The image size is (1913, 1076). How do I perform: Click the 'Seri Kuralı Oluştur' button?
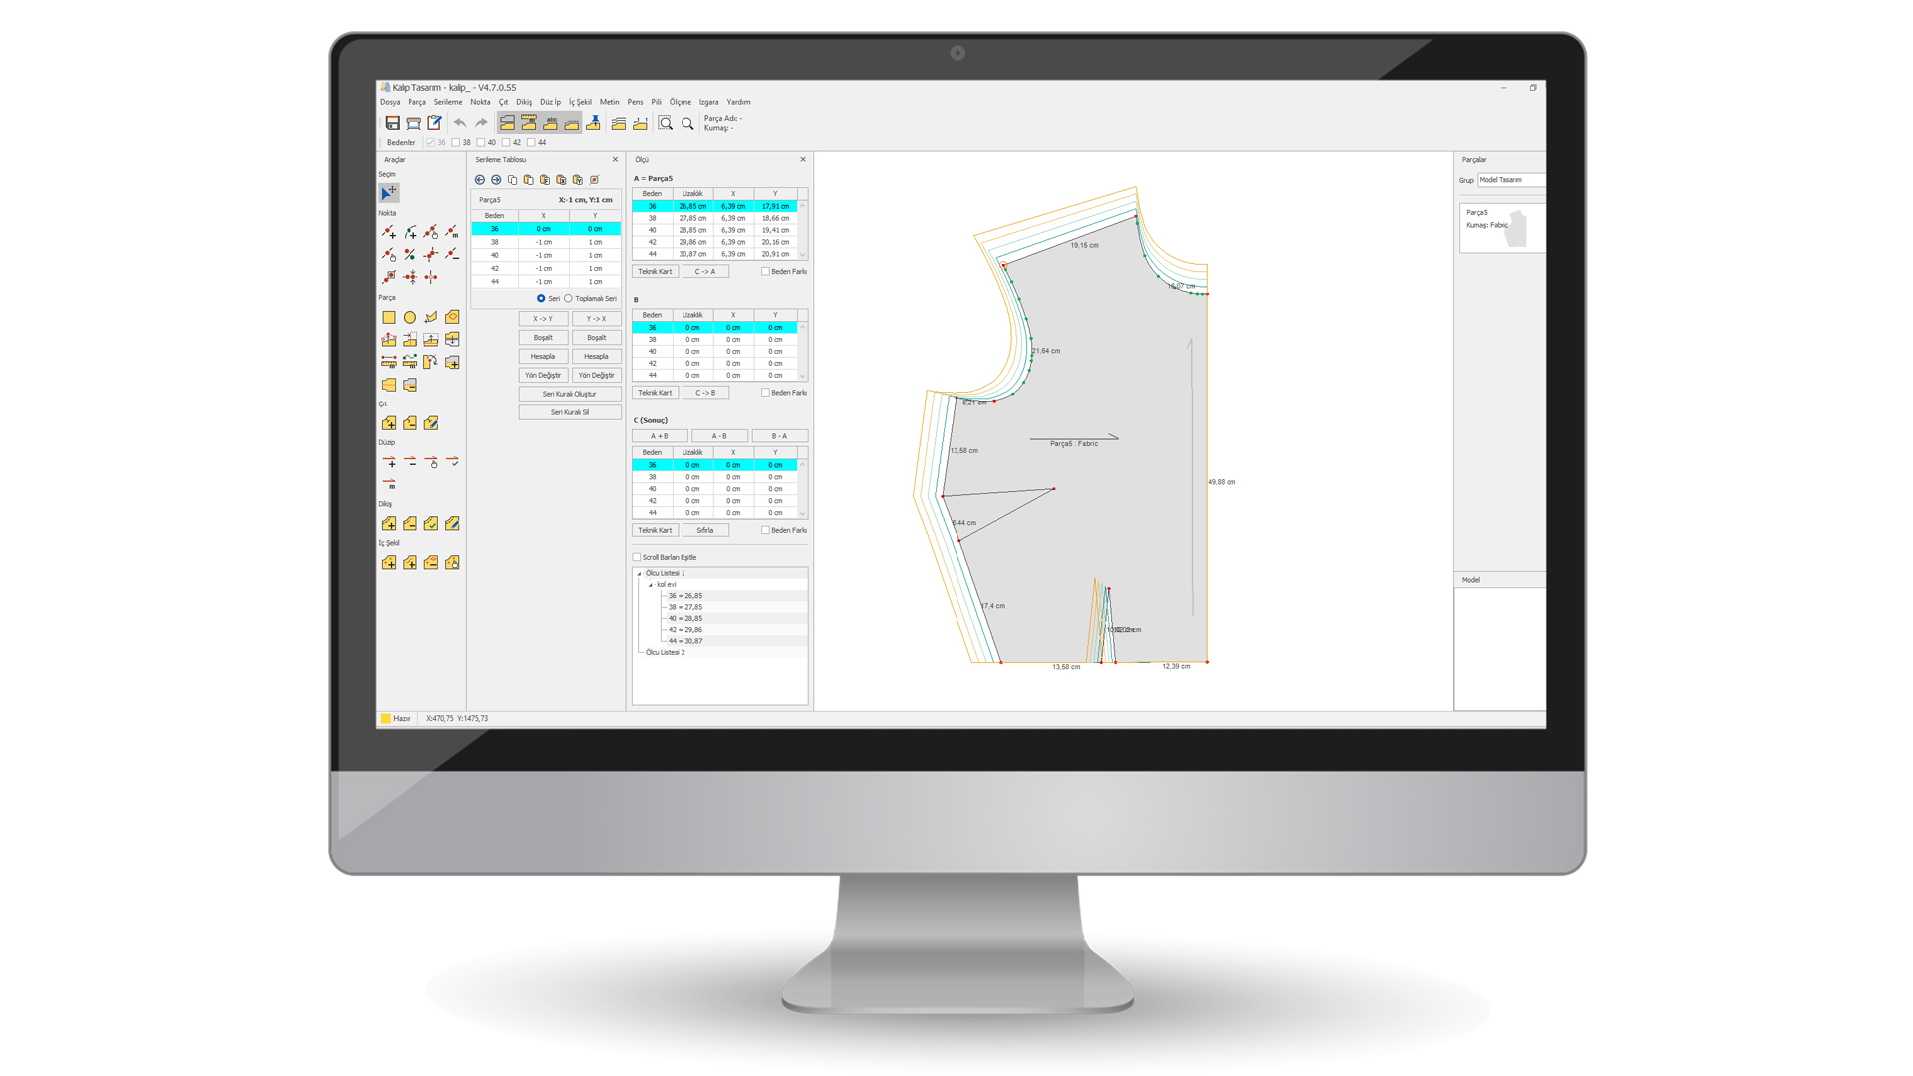pos(569,394)
